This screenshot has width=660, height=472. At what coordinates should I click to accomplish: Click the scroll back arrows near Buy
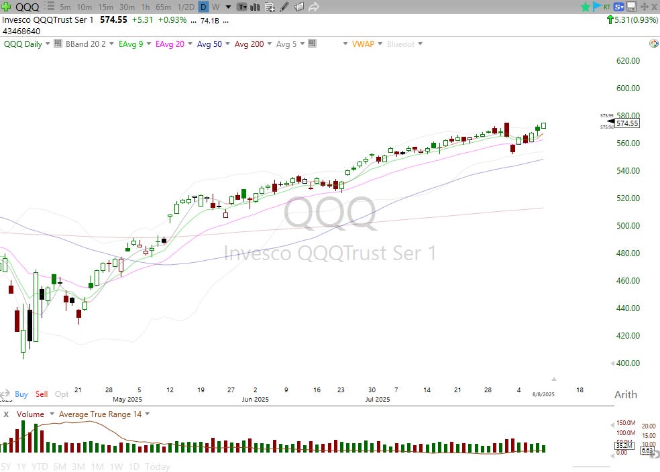point(5,394)
